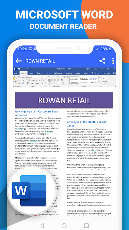This screenshot has width=129, height=230.
Task: Switch to the Home tab
Action: coord(24,73)
